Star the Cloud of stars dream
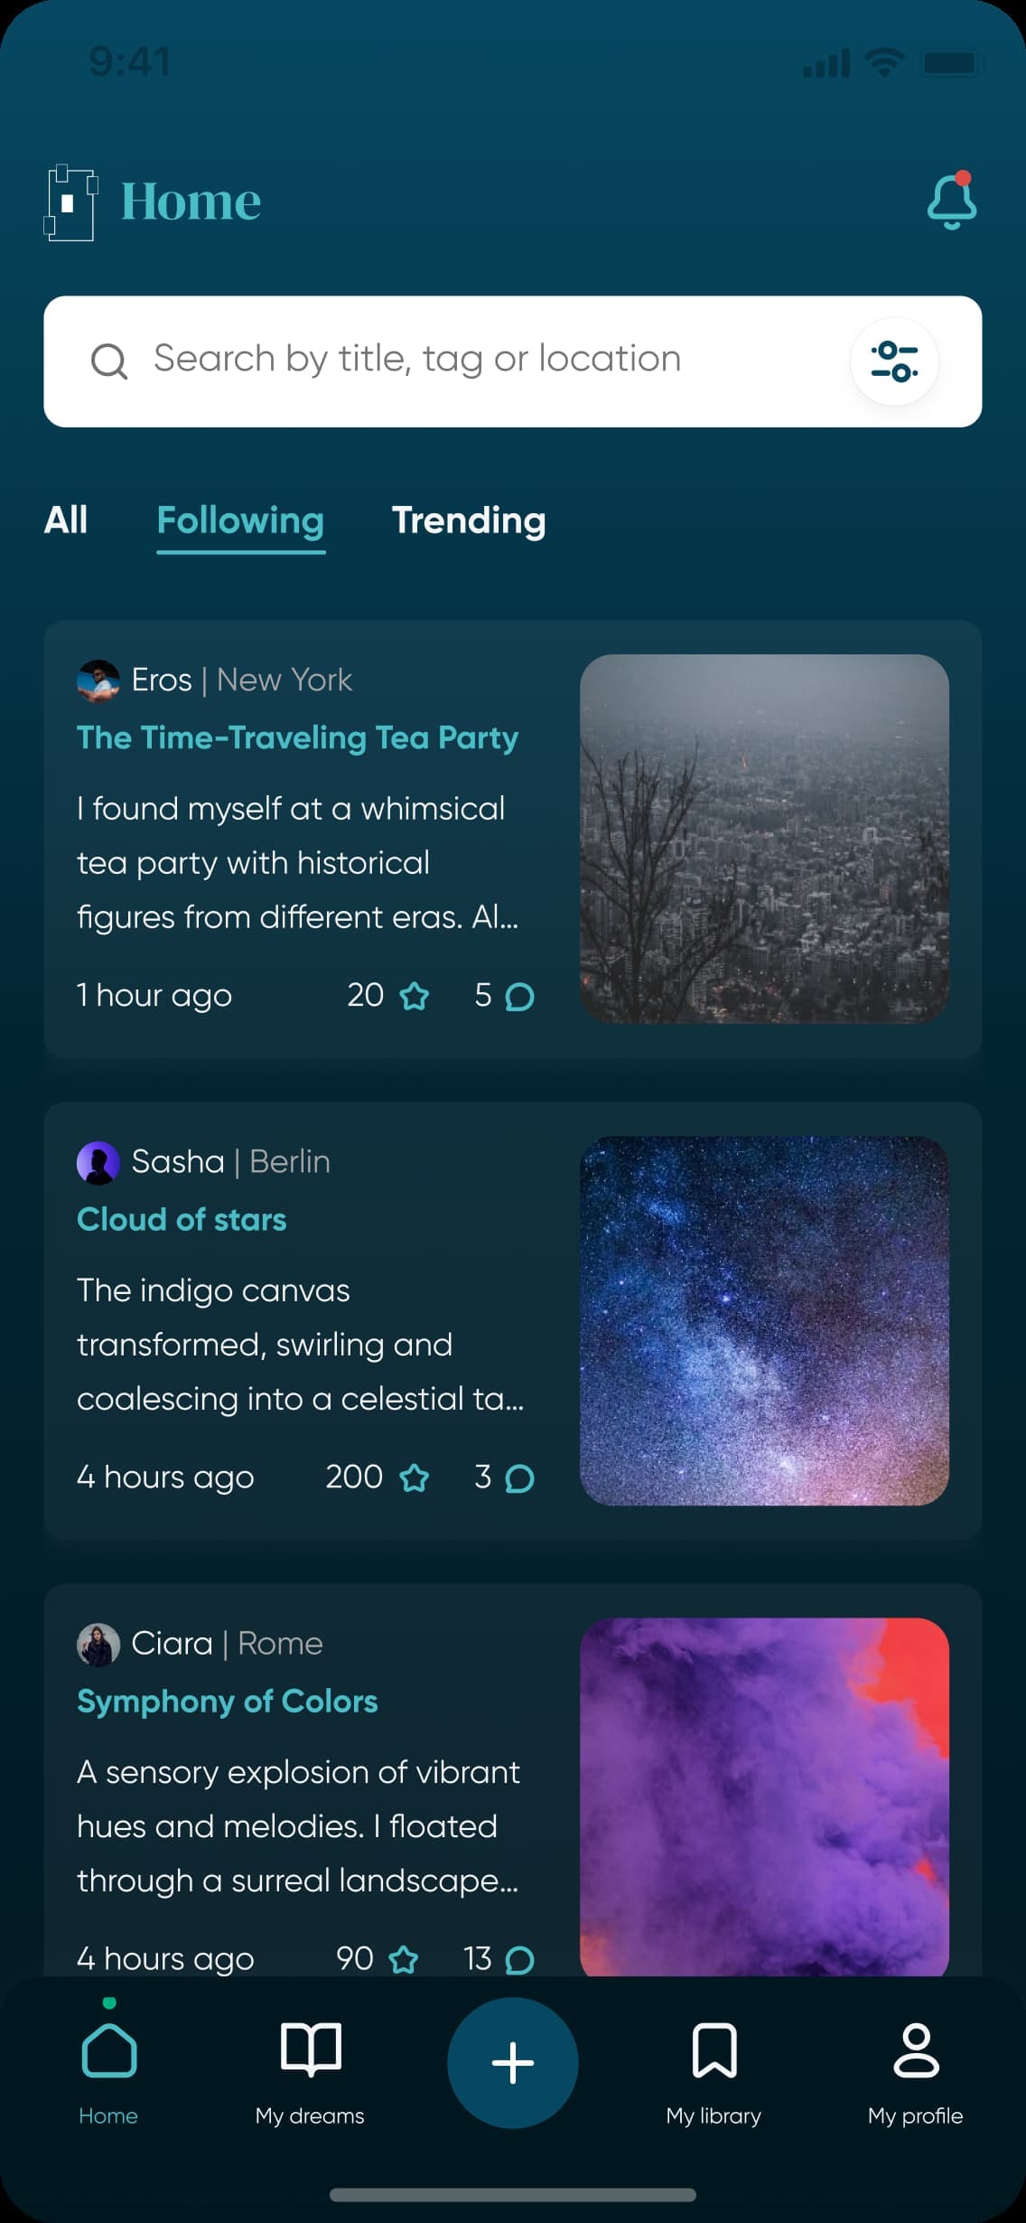 coord(415,1478)
